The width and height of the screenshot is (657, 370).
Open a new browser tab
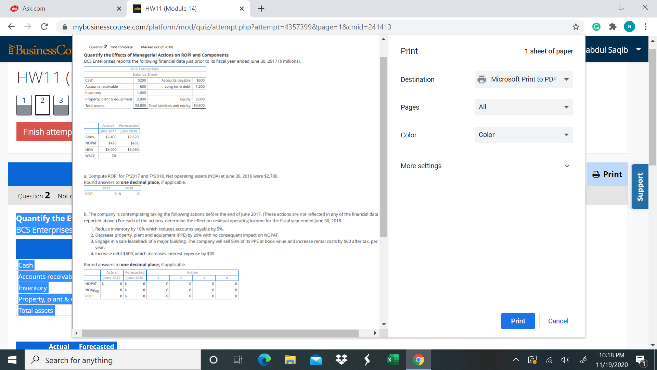pyautogui.click(x=261, y=9)
